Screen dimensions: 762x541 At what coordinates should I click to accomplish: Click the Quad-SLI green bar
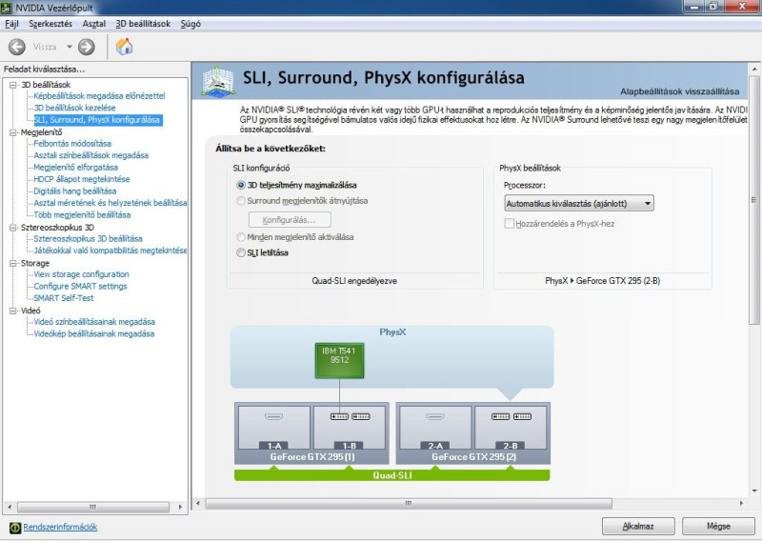coord(392,475)
